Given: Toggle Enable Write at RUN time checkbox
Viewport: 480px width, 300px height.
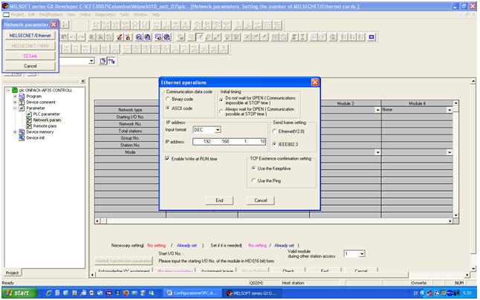Looking at the screenshot, I should (x=167, y=159).
